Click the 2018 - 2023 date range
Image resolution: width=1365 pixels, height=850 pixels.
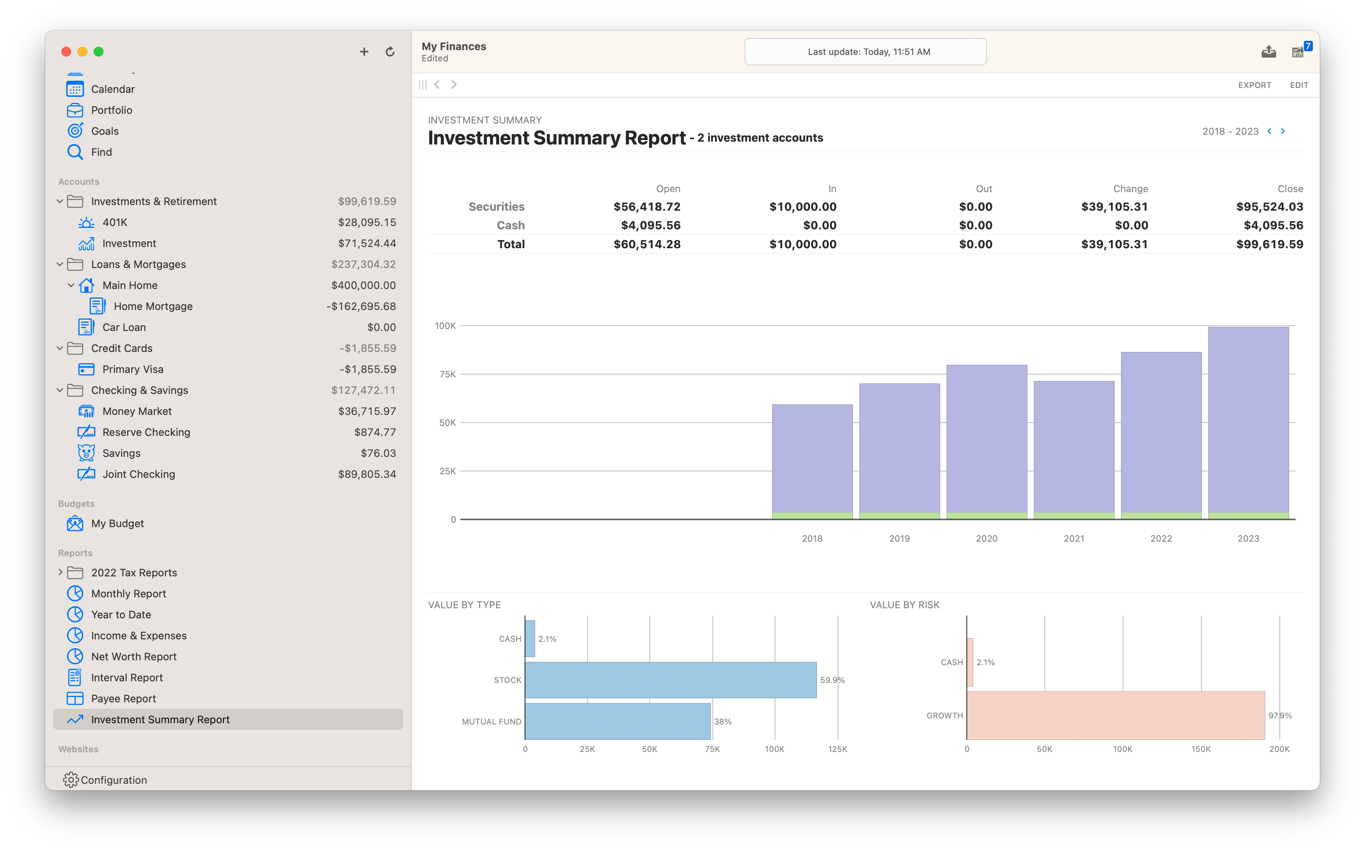coord(1230,131)
